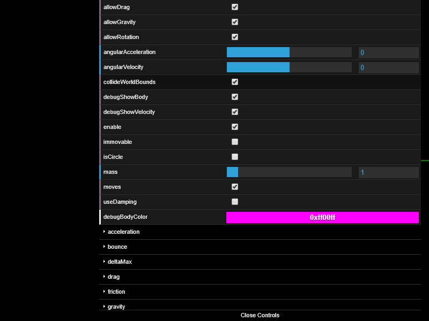
Task: Expand the deltaMax group
Action: pyautogui.click(x=119, y=262)
